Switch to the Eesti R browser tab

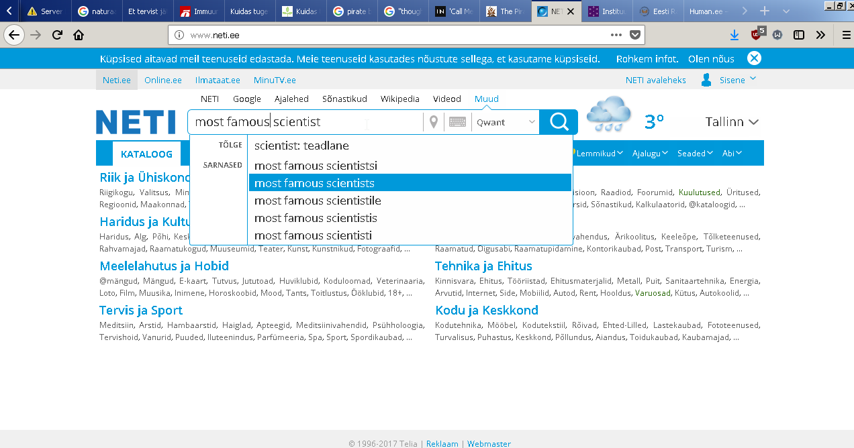659,11
